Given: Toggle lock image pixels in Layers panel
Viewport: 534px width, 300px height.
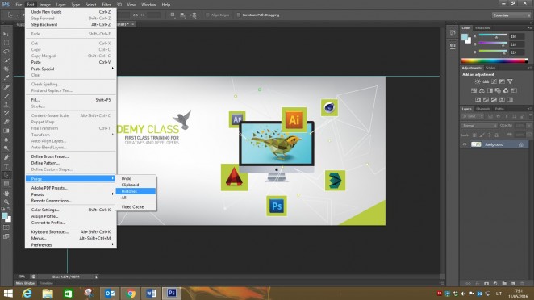Looking at the screenshot, I should pos(482,135).
